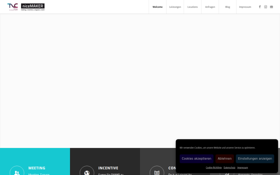This screenshot has width=280, height=175.
Task: Open the Facebook social icon
Action: (x=260, y=7)
